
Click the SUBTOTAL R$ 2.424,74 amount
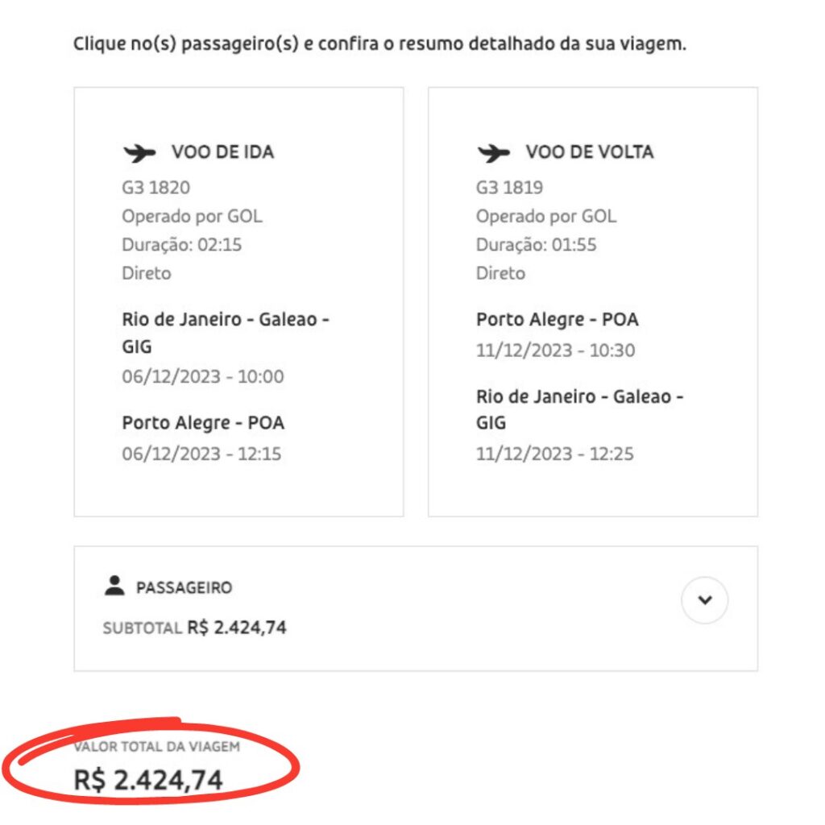237,627
